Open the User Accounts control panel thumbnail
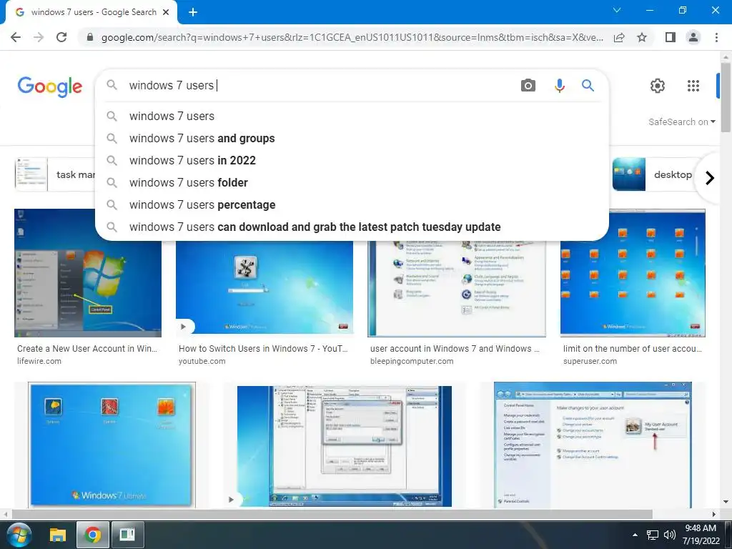The image size is (732, 549). coord(593,445)
